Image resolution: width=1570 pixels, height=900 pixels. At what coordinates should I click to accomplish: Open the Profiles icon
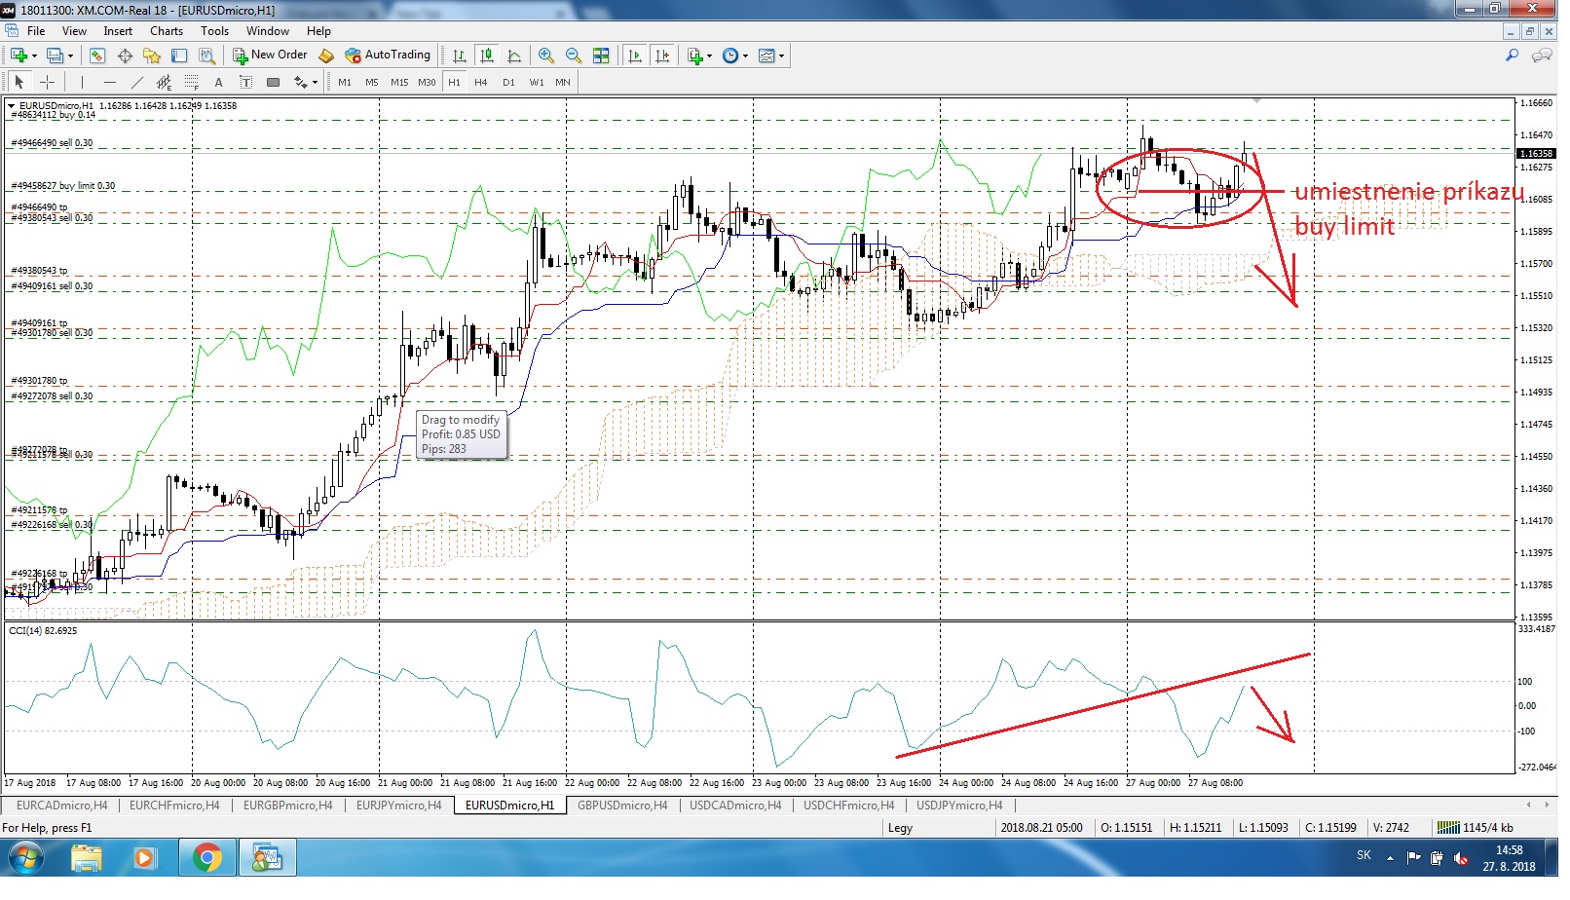click(56, 56)
